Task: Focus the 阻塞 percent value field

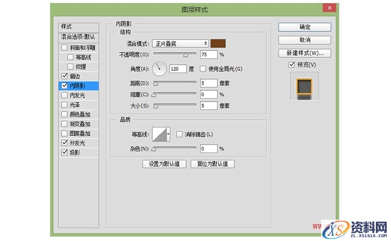Action: point(209,95)
